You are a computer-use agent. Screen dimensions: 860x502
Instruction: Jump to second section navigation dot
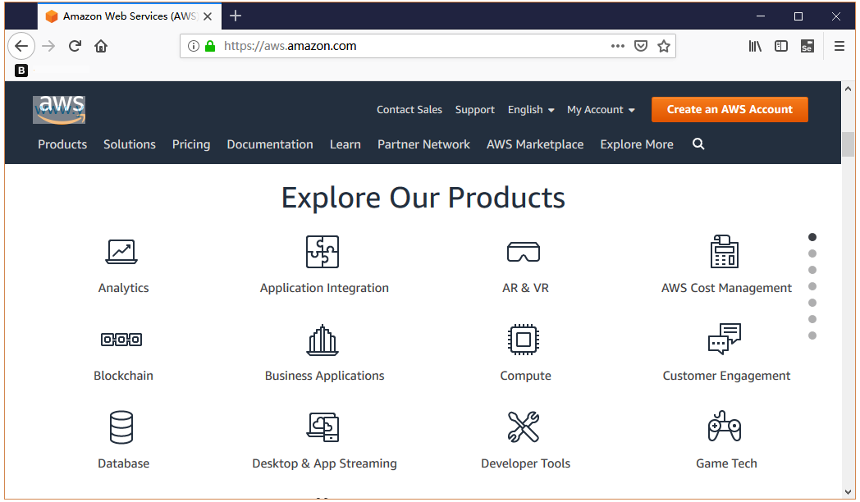point(812,253)
